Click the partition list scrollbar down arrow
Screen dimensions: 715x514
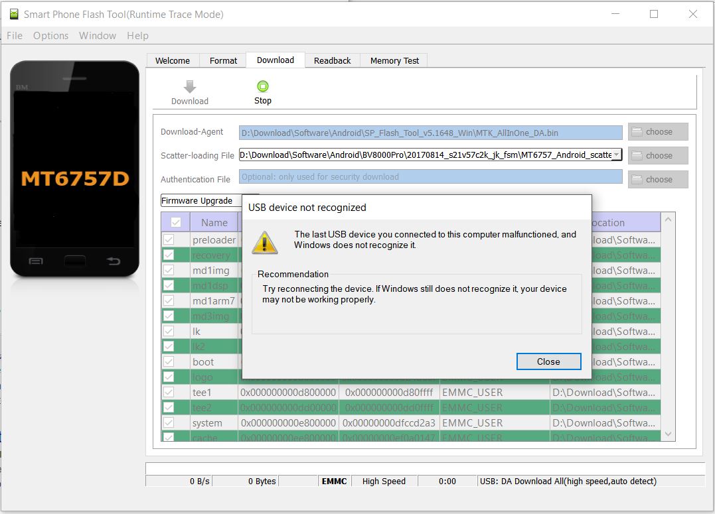669,434
